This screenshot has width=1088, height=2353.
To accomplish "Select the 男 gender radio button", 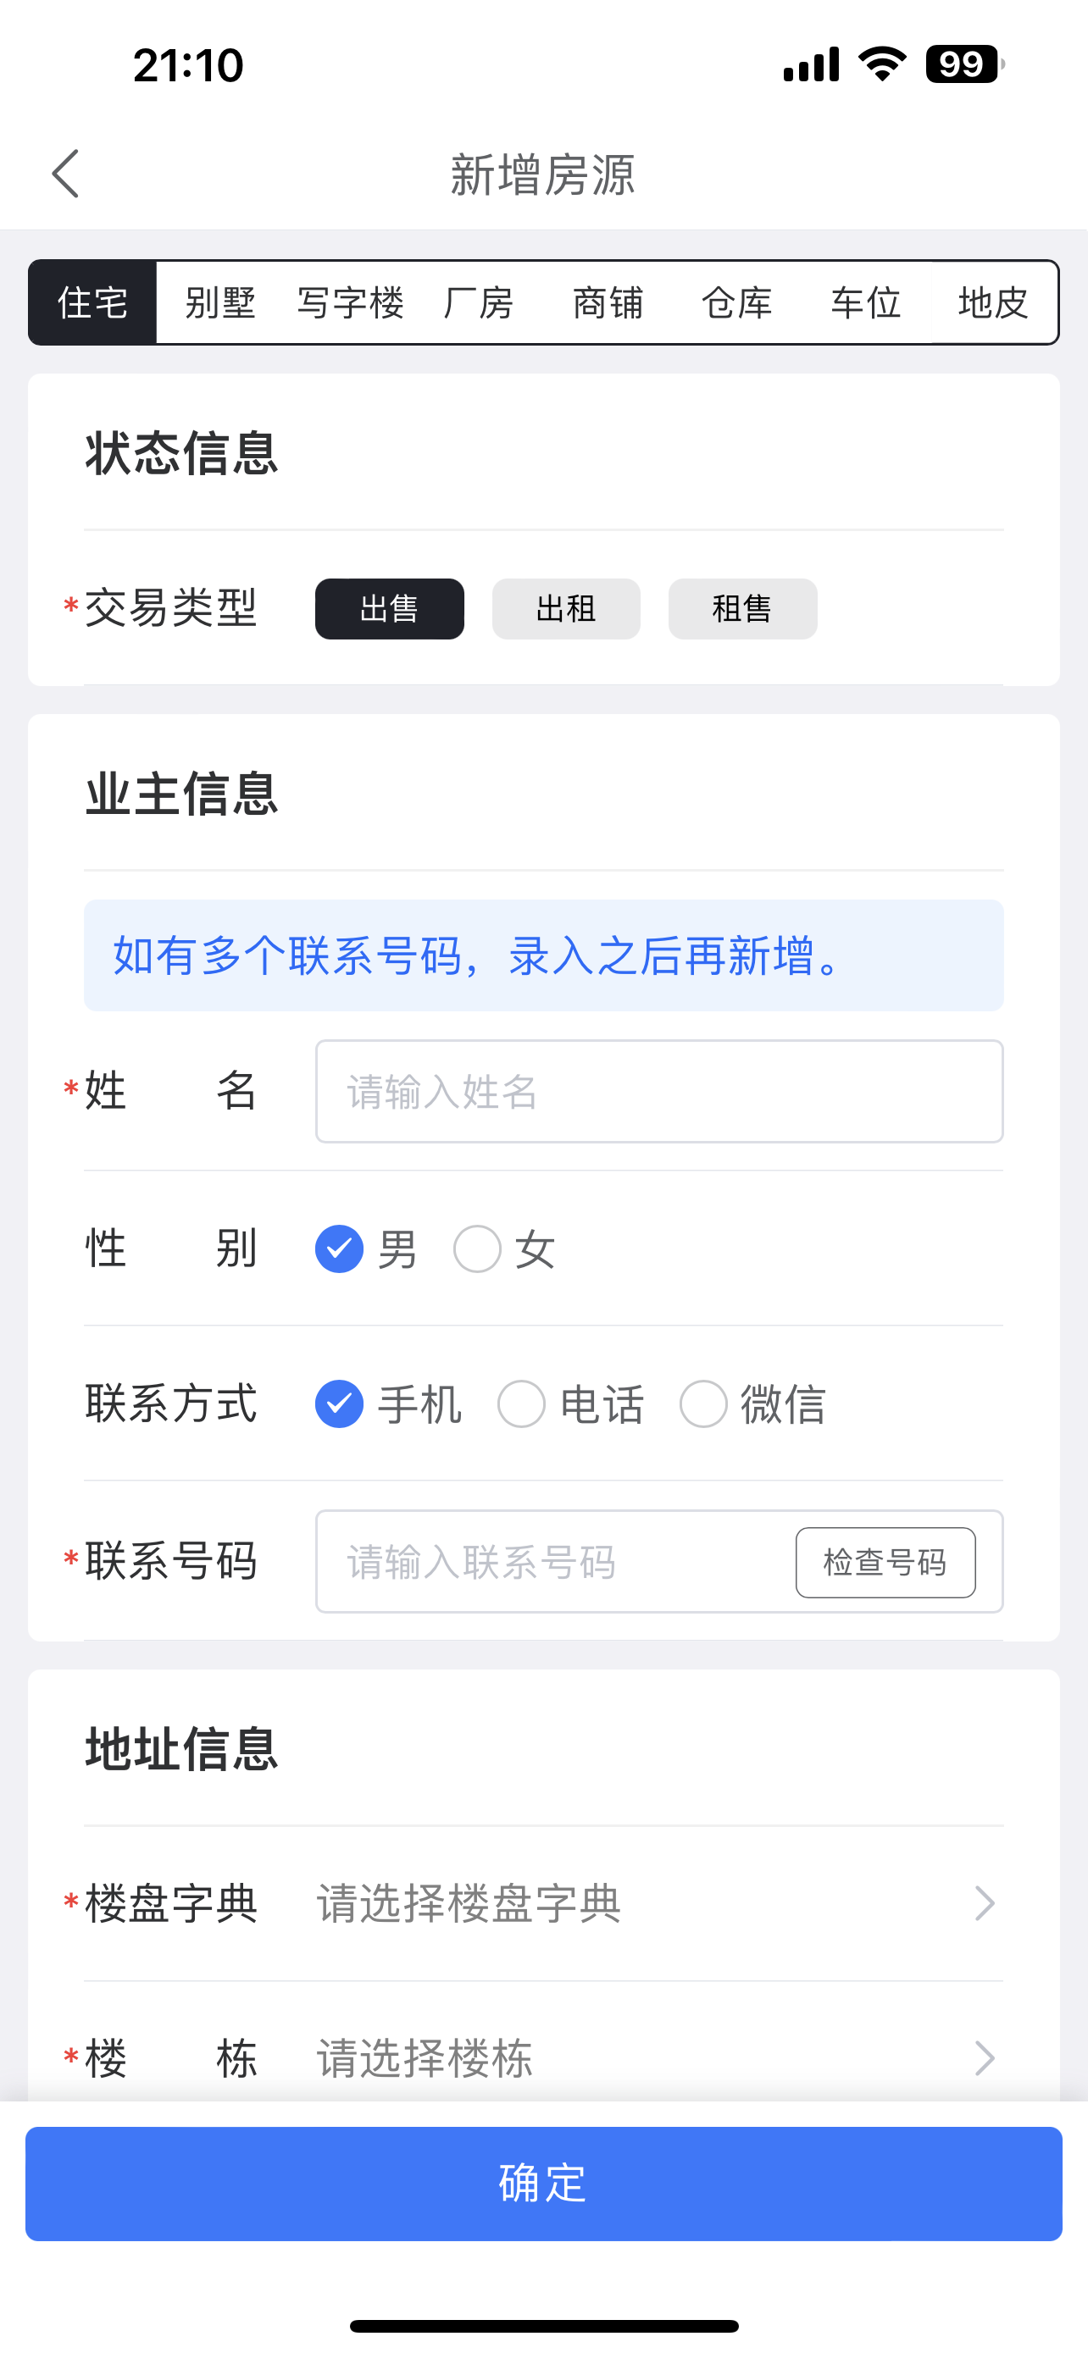I will (340, 1248).
